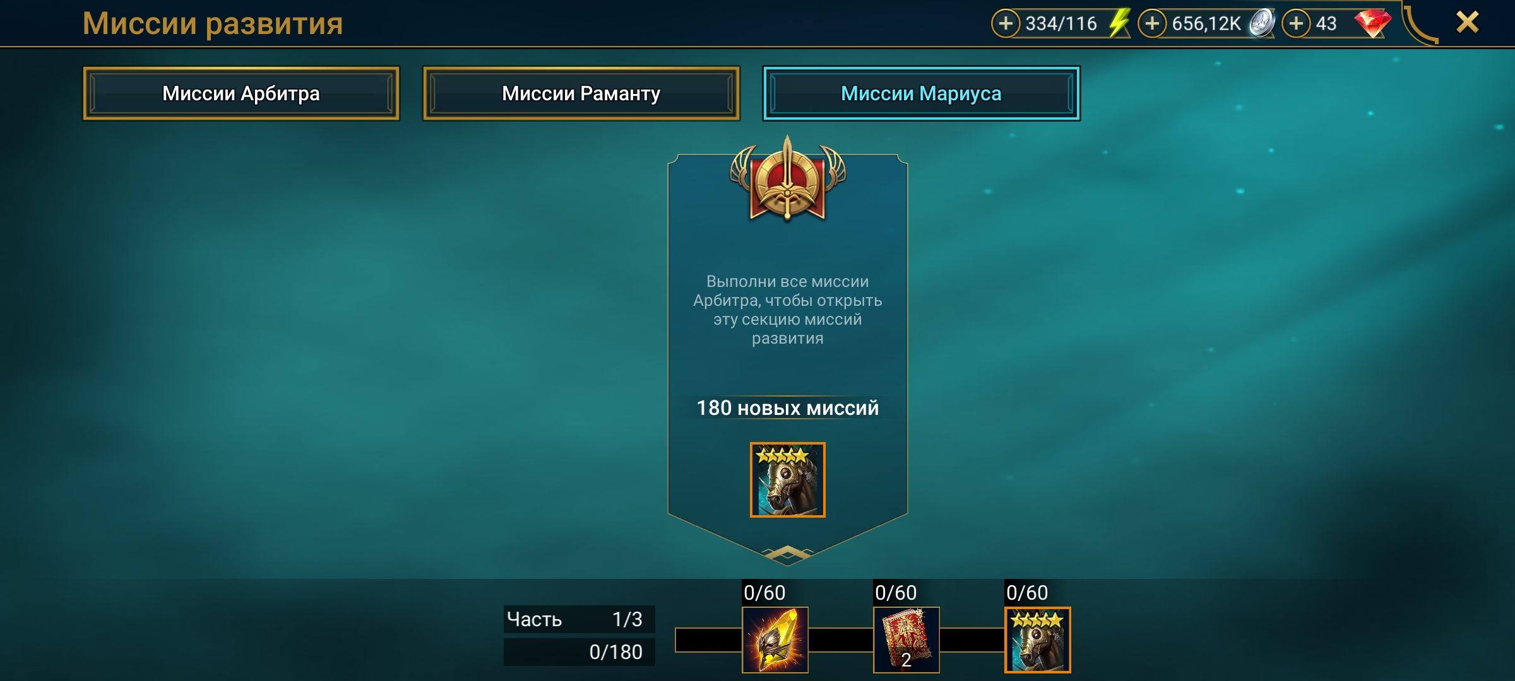Inspect the final four-star champion reward
1515x681 pixels.
pyautogui.click(x=1037, y=639)
